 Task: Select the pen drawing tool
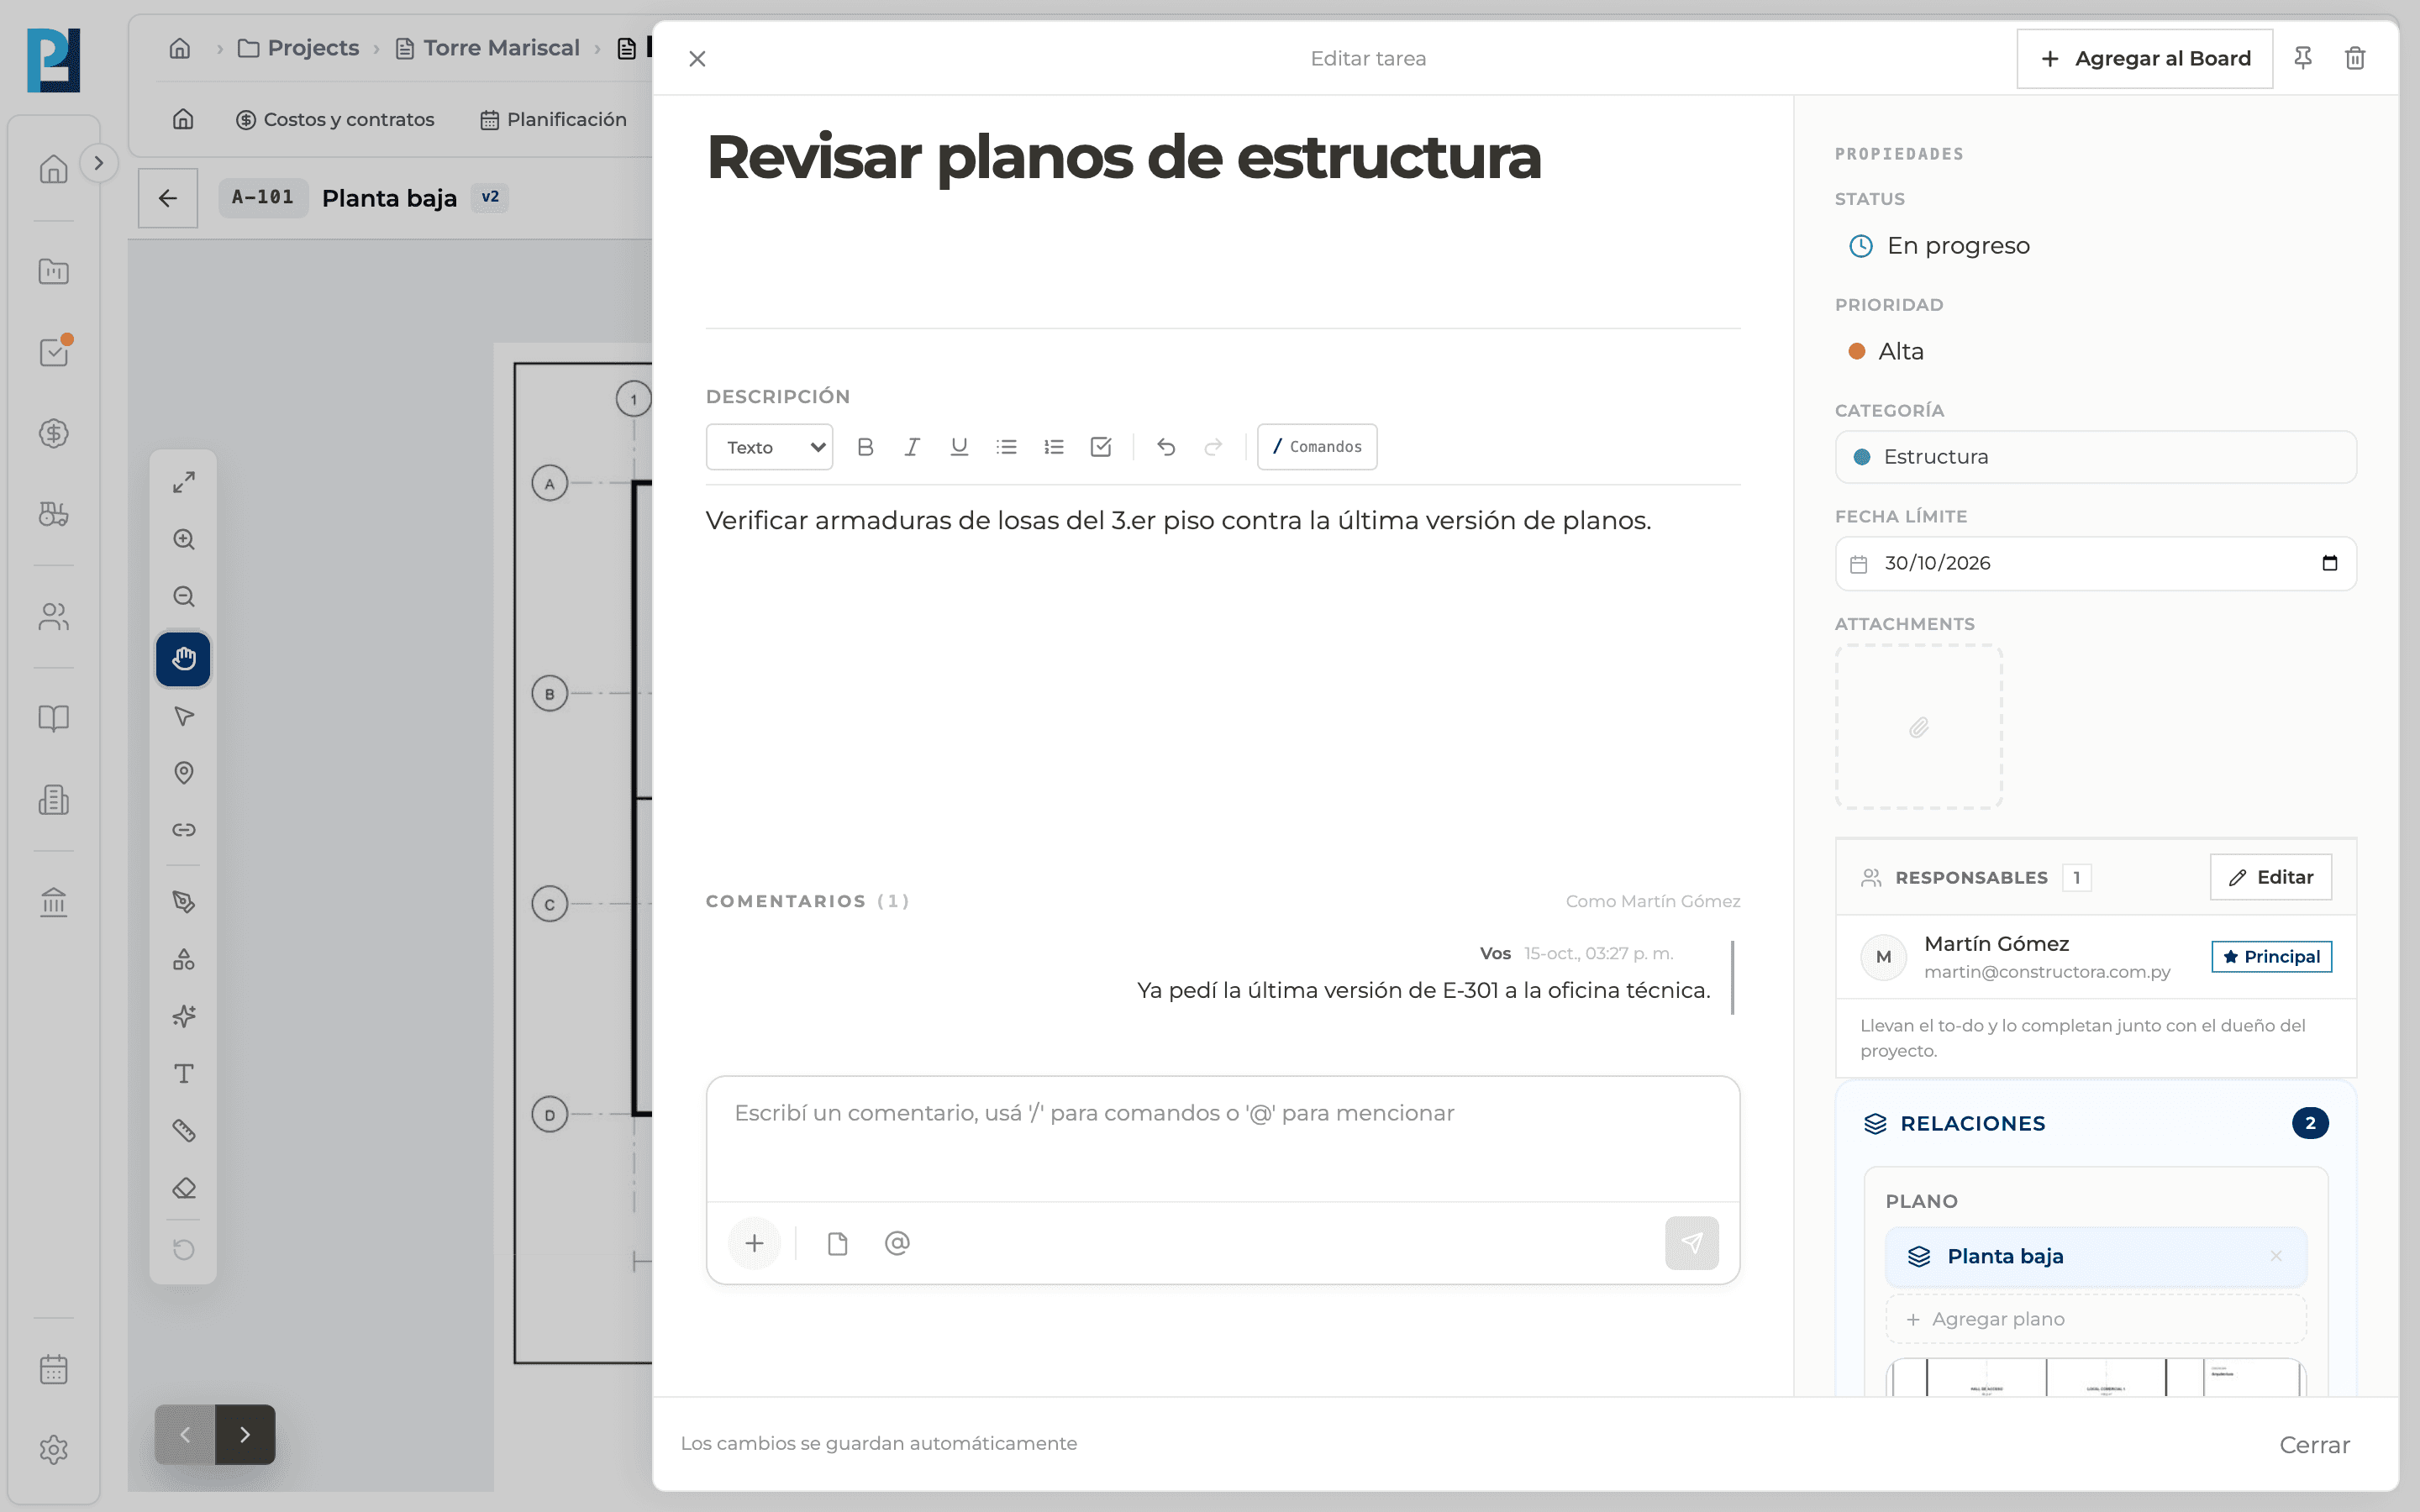click(183, 902)
